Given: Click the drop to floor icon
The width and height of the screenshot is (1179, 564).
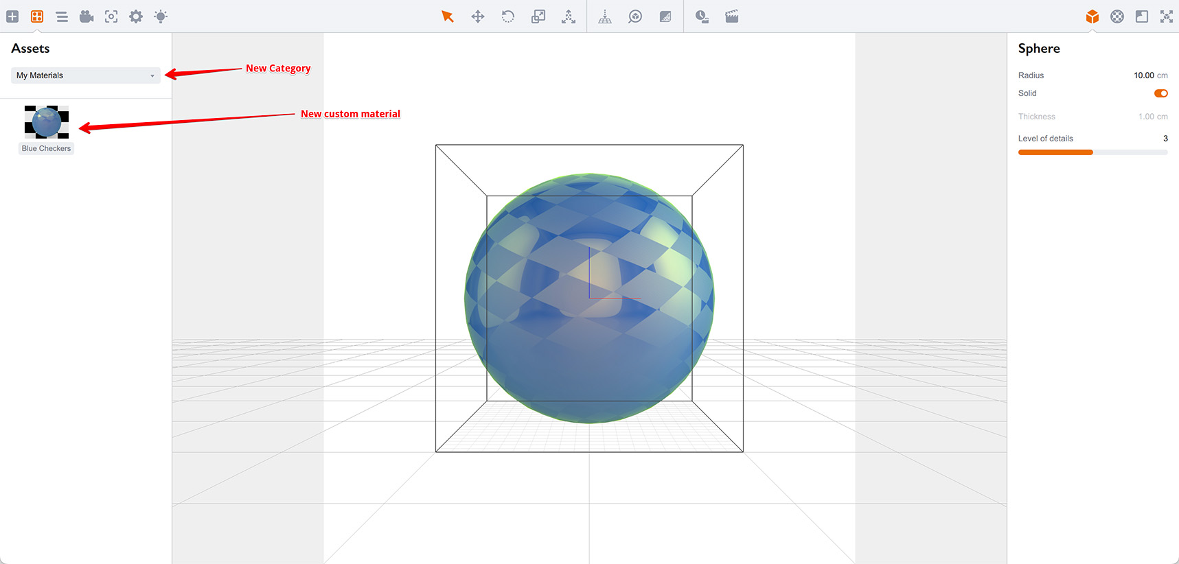Looking at the screenshot, I should 604,16.
